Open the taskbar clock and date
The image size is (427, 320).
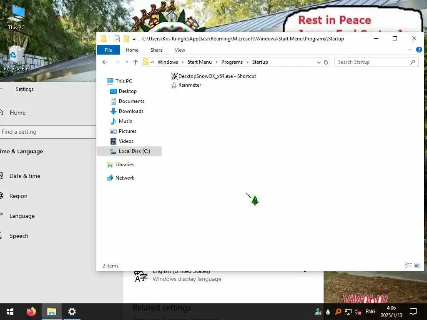(391, 312)
